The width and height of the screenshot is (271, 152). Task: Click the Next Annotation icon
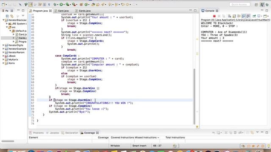(x=110, y=5)
